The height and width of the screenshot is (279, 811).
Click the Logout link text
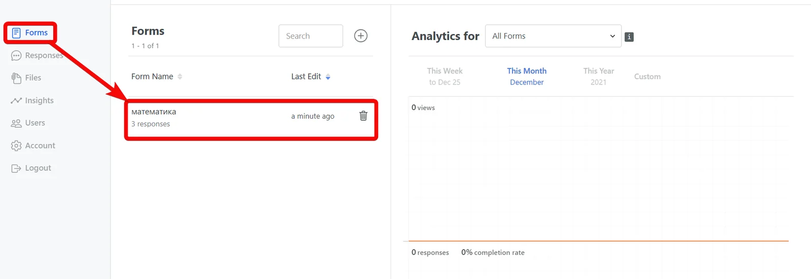(38, 168)
